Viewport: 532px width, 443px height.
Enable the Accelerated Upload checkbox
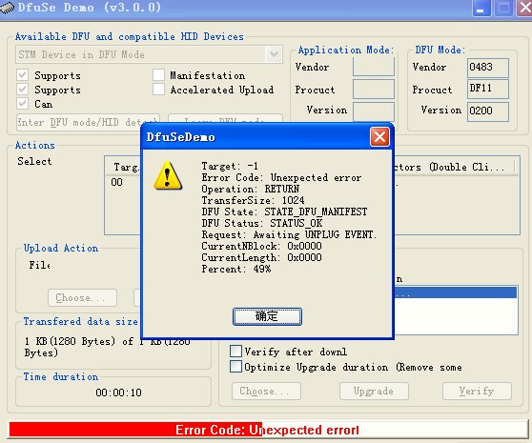tap(158, 90)
